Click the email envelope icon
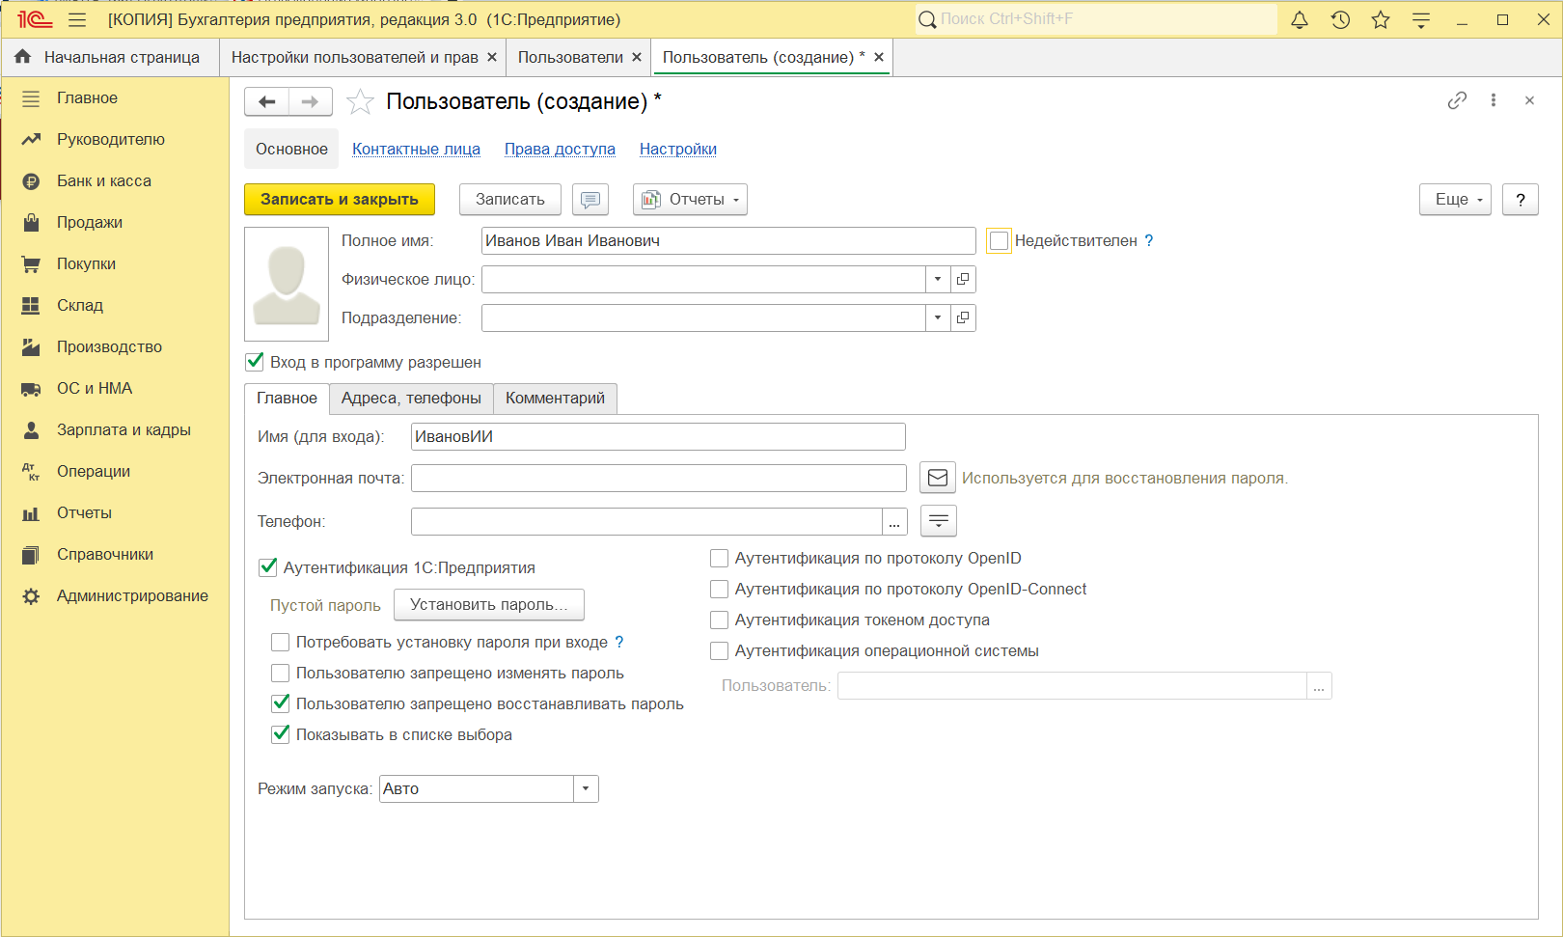The height and width of the screenshot is (937, 1563). [x=938, y=478]
